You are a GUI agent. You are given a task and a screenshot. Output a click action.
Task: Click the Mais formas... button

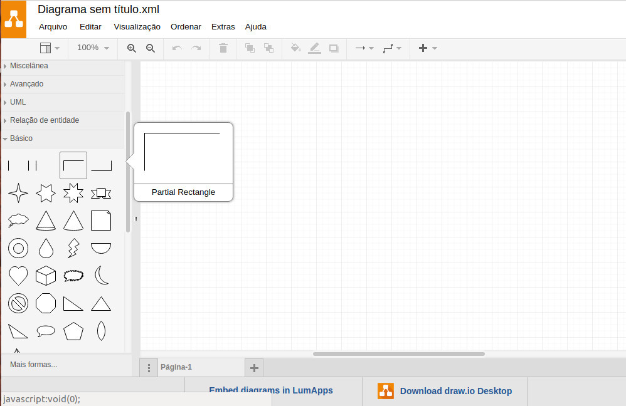point(34,365)
